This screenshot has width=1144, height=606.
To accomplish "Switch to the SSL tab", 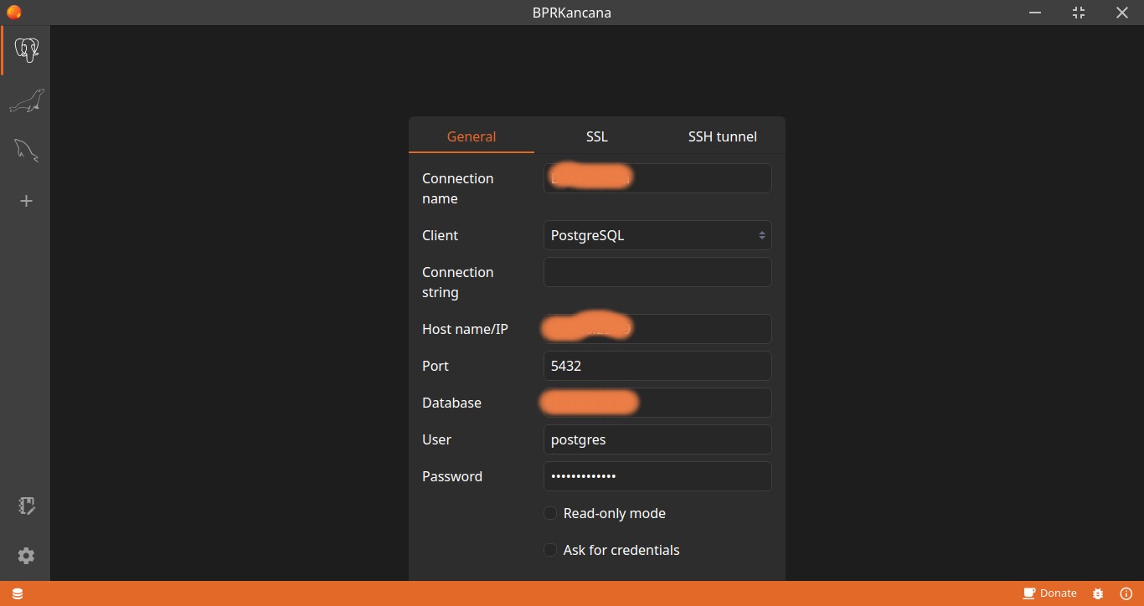I will [596, 136].
